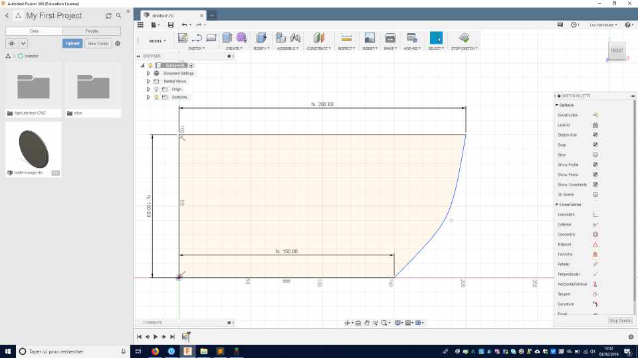The height and width of the screenshot is (358, 638).
Task: Expand the Document Settings tree node
Action: pos(148,74)
